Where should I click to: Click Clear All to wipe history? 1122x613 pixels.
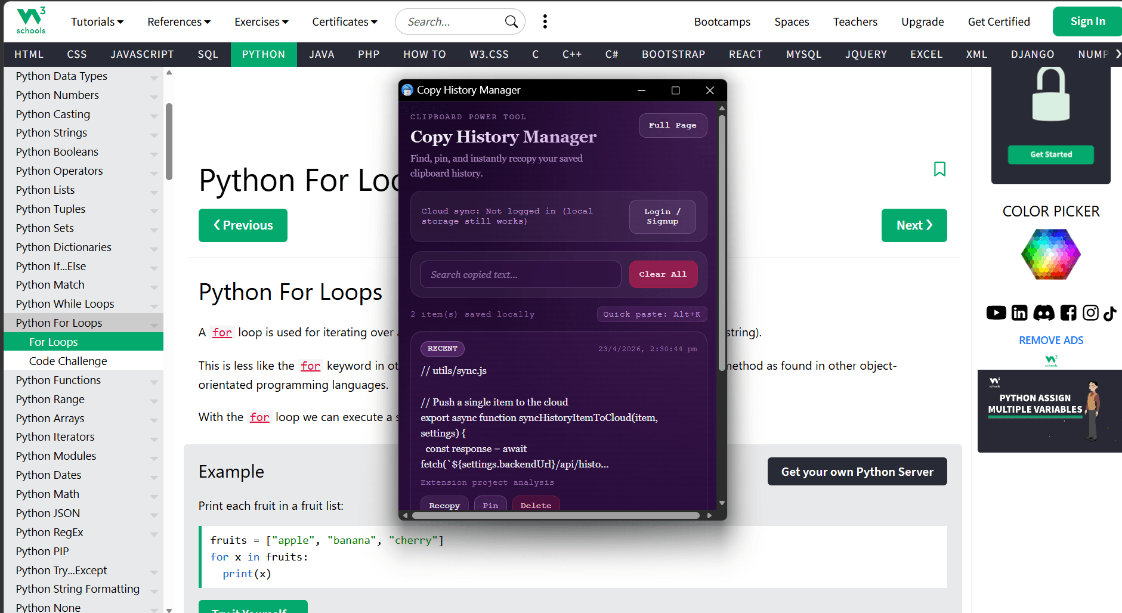pos(663,274)
